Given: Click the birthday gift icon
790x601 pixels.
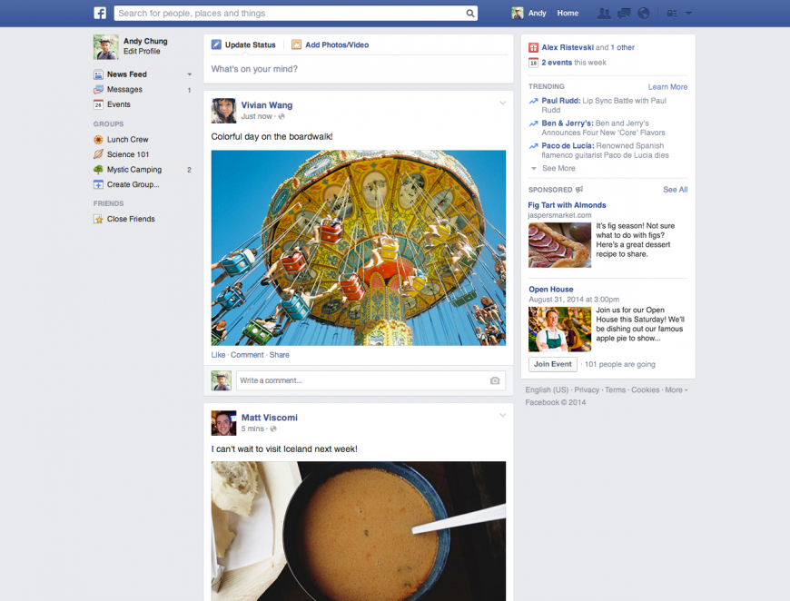Looking at the screenshot, I should click(533, 48).
